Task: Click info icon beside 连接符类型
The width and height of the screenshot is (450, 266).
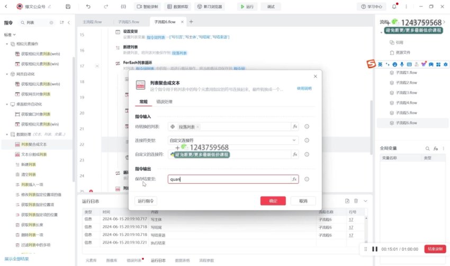Action: (307, 140)
